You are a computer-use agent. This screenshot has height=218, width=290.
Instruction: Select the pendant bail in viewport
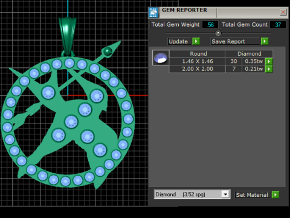(x=68, y=36)
